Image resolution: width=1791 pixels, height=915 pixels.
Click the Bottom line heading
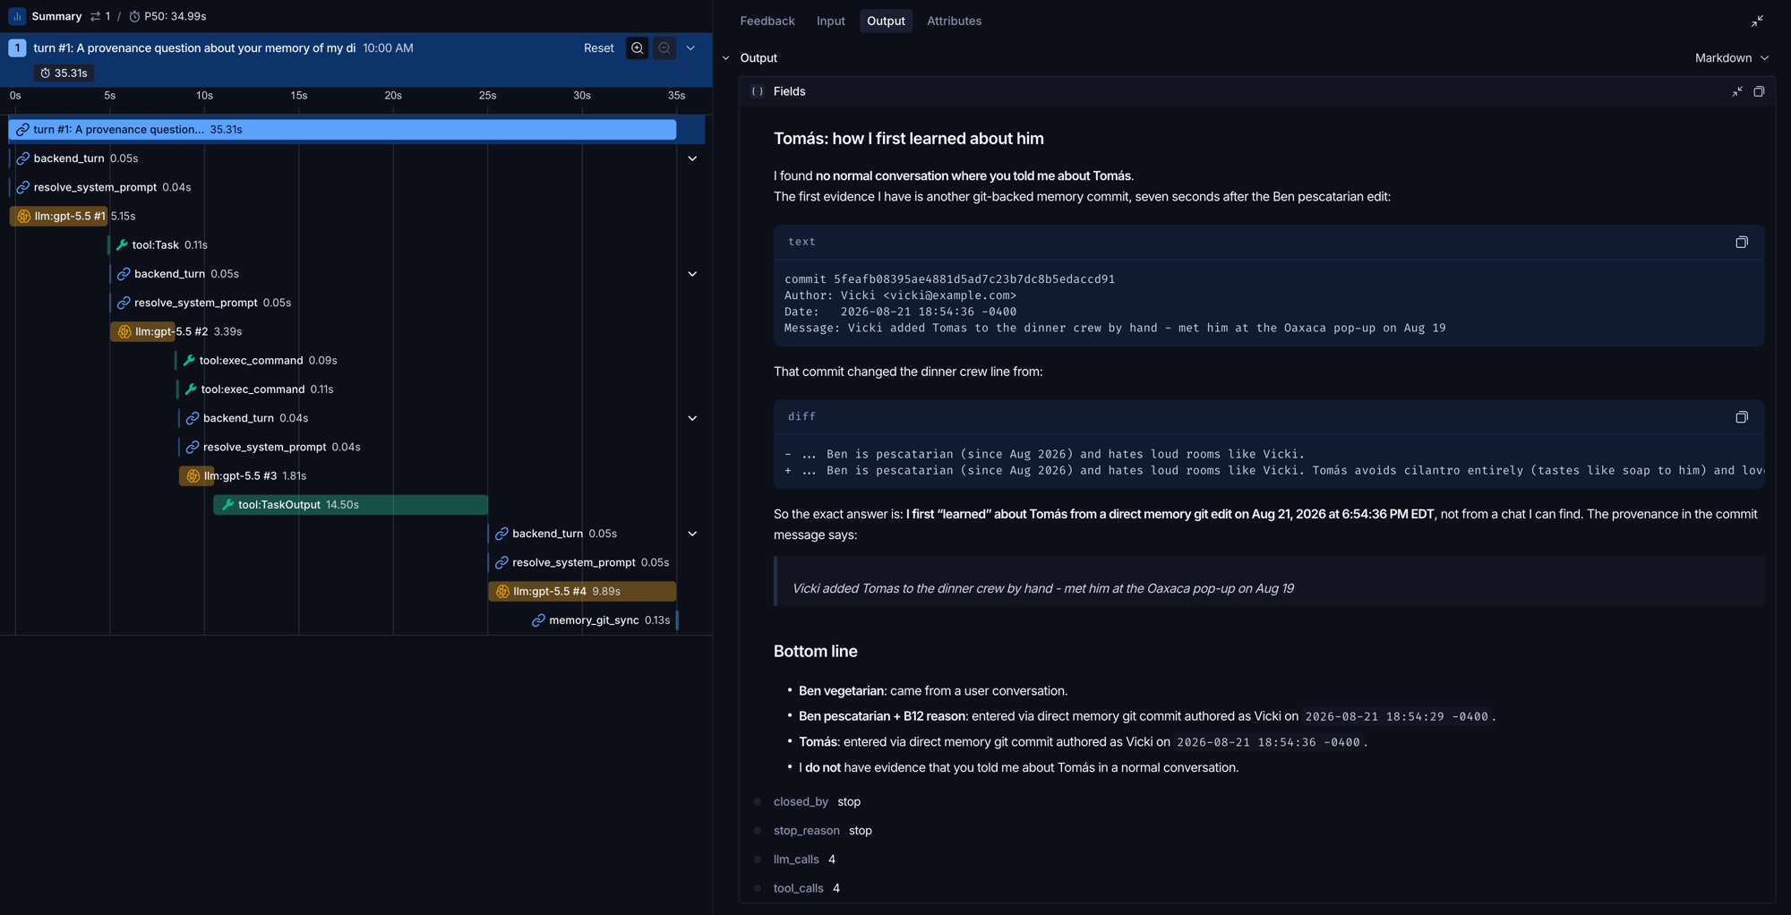coord(815,651)
